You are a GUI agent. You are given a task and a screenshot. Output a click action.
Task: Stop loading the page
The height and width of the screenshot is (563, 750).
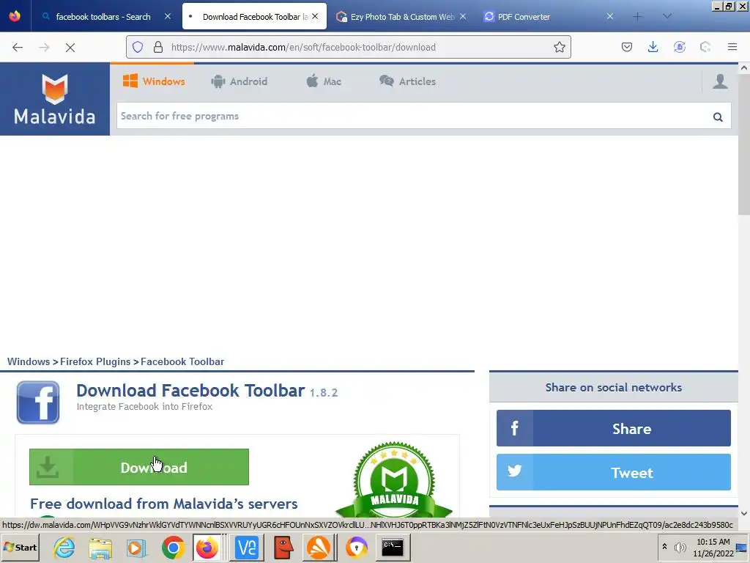pyautogui.click(x=70, y=47)
